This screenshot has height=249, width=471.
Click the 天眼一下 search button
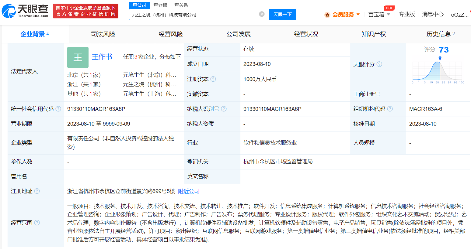(283, 14)
